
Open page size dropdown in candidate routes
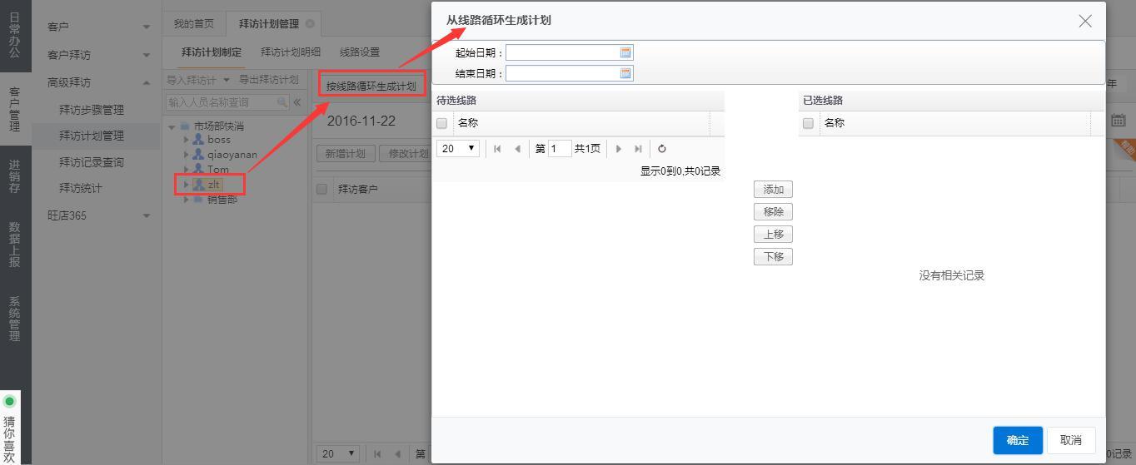(x=457, y=149)
